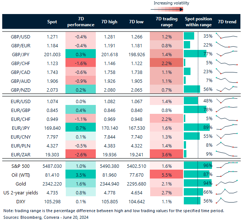The height and width of the screenshot is (221, 243).
Task: Click the 7D low column header
Action: coord(136,22)
